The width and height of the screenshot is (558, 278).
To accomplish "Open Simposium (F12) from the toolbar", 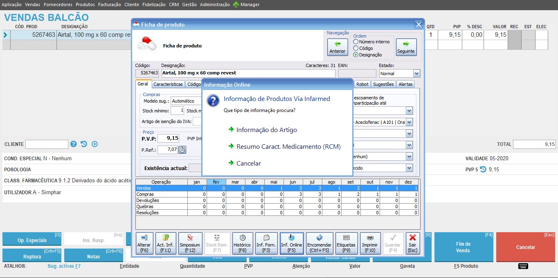I will tap(190, 243).
